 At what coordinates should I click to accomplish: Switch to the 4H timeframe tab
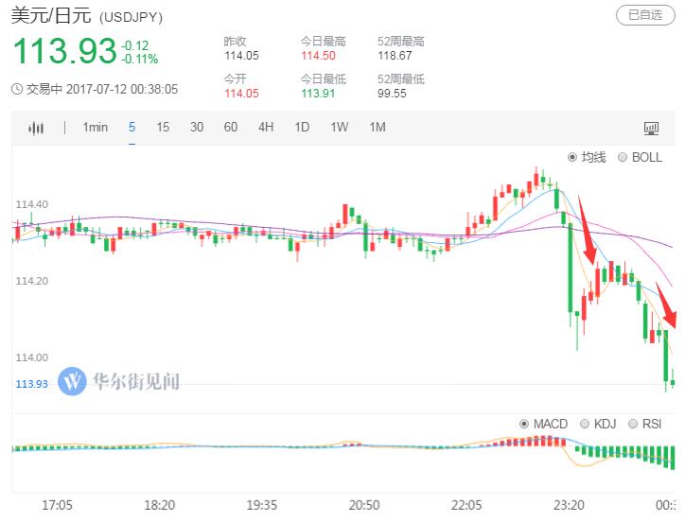pos(266,127)
